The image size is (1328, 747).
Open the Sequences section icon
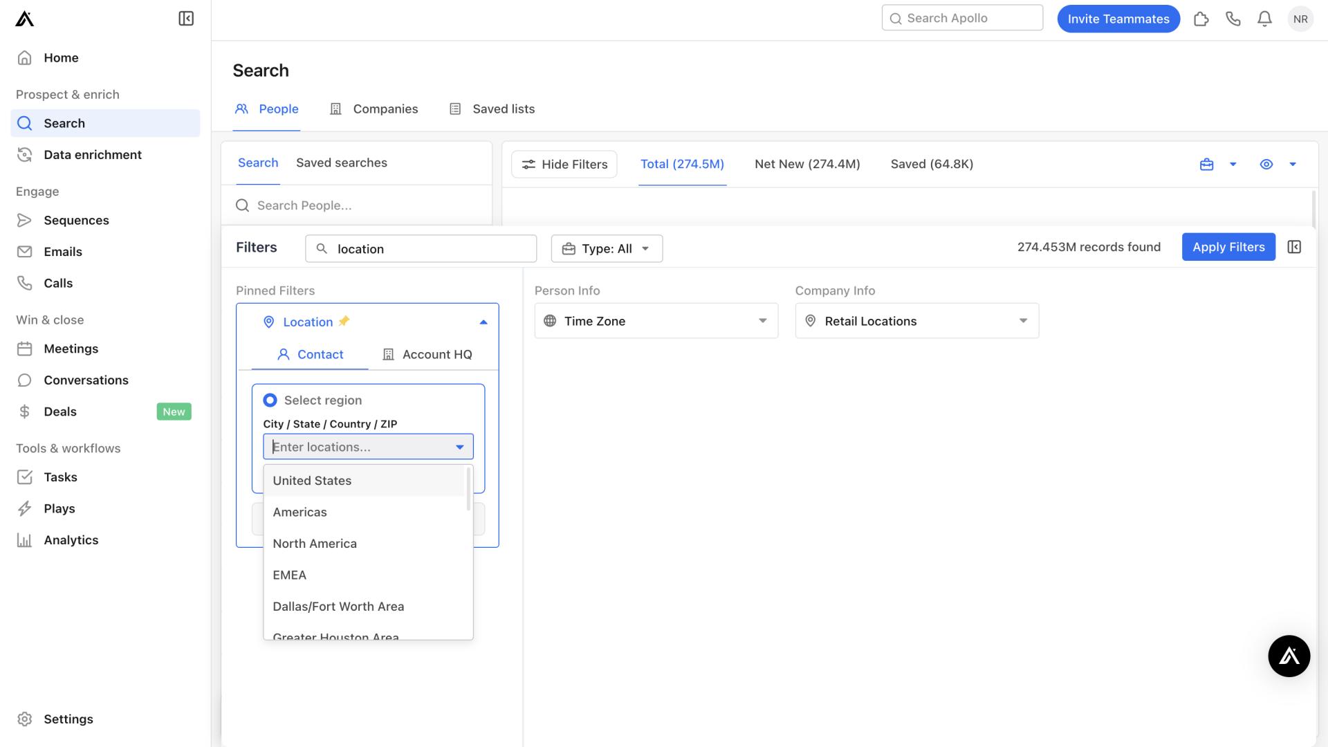(x=24, y=221)
